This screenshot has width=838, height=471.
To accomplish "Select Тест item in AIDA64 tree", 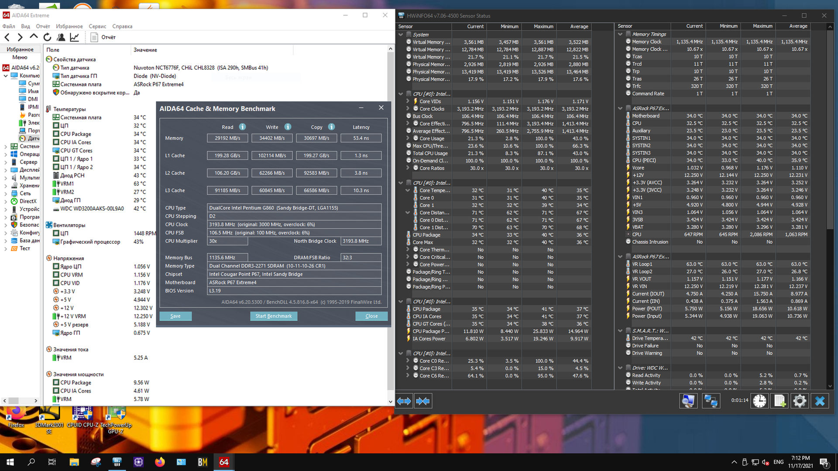I will coord(21,248).
